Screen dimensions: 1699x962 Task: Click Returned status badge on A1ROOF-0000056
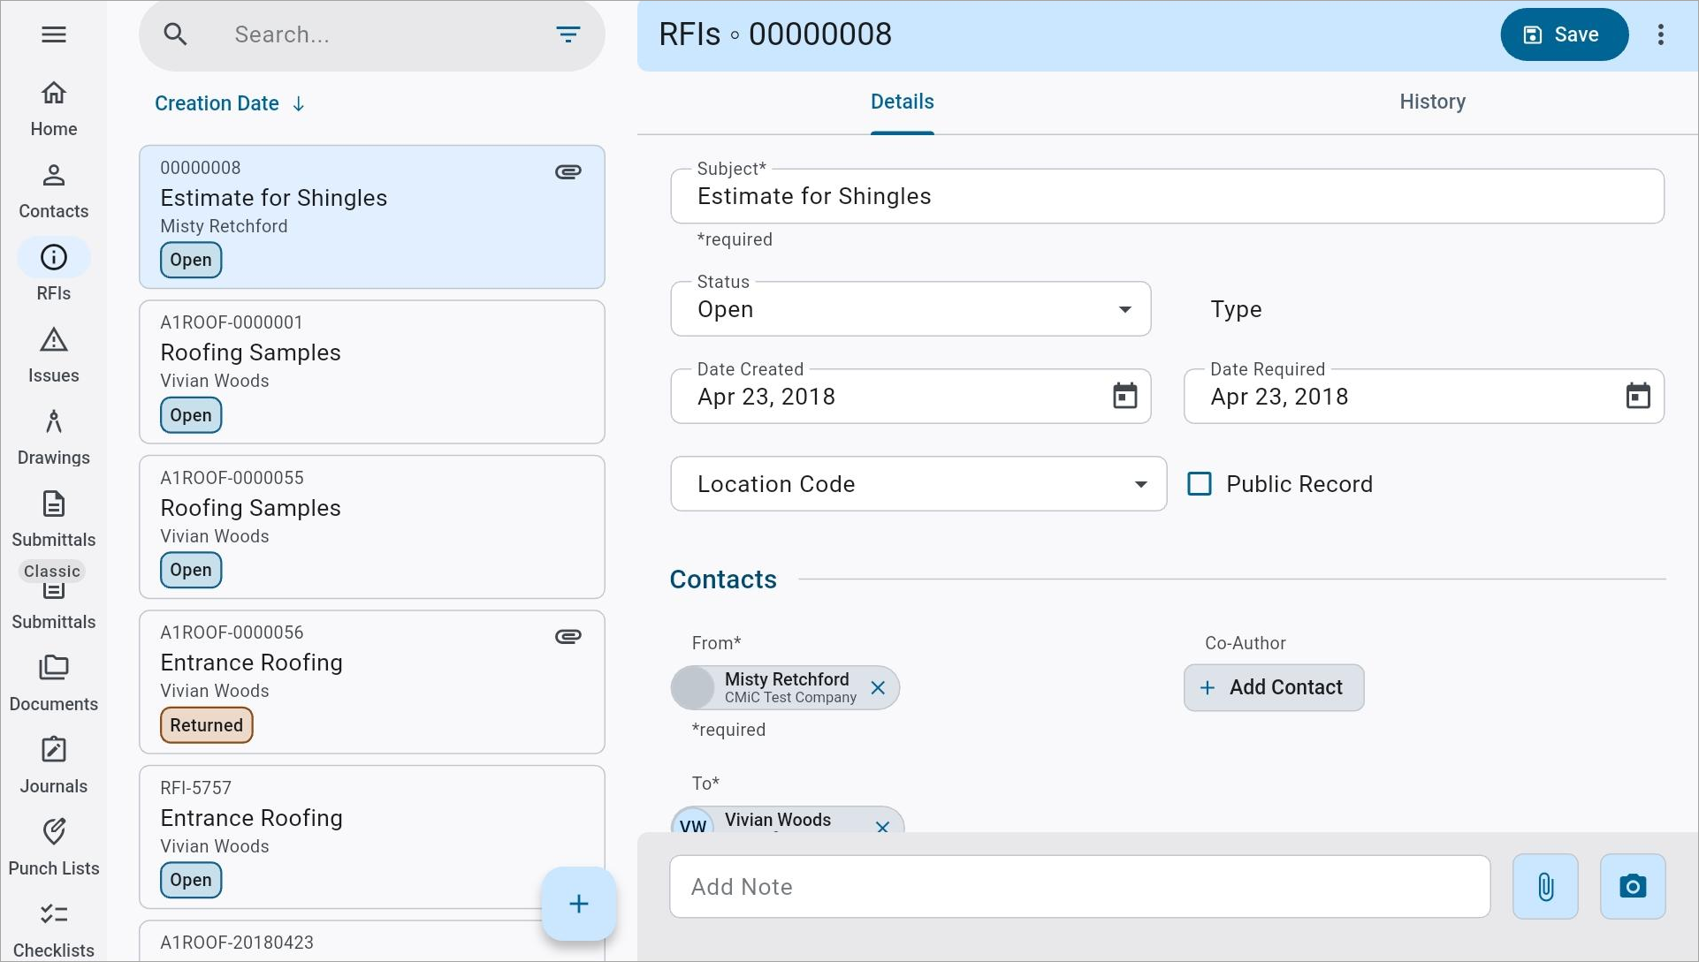click(x=207, y=725)
